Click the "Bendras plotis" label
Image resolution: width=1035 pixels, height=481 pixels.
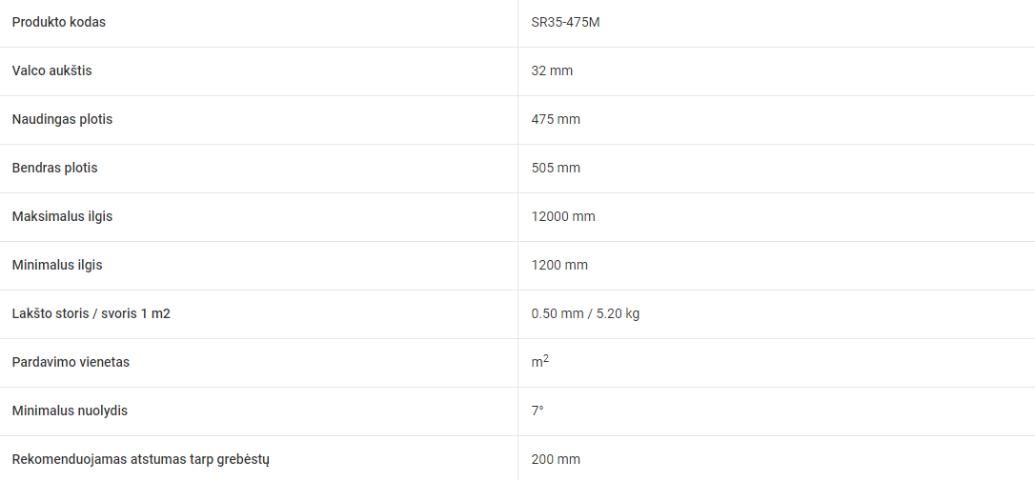[x=54, y=168]
